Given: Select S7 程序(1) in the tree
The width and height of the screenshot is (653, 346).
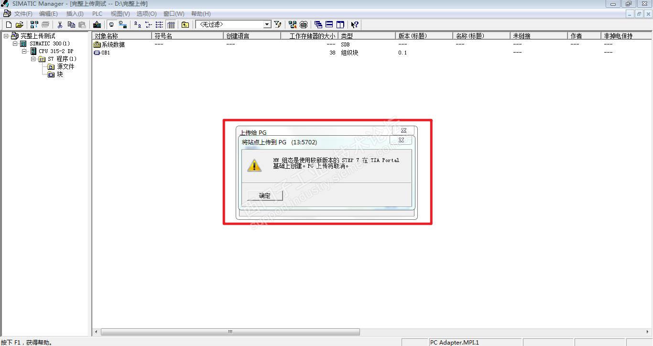Looking at the screenshot, I should click(62, 59).
